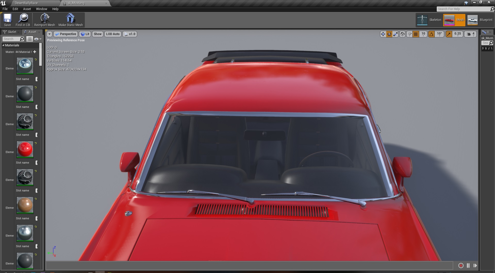Open the Show flags dropdown
Image resolution: width=495 pixels, height=273 pixels.
(98, 34)
